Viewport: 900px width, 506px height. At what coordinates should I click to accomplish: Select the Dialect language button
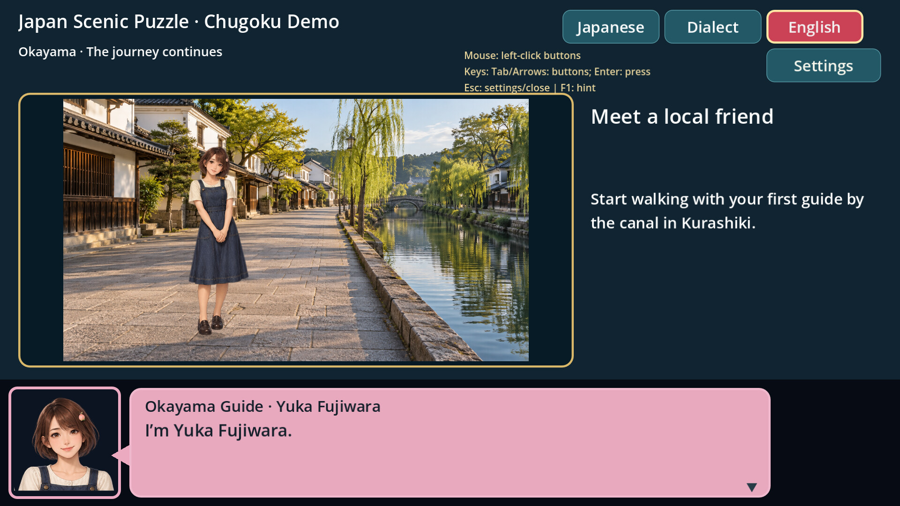(712, 27)
